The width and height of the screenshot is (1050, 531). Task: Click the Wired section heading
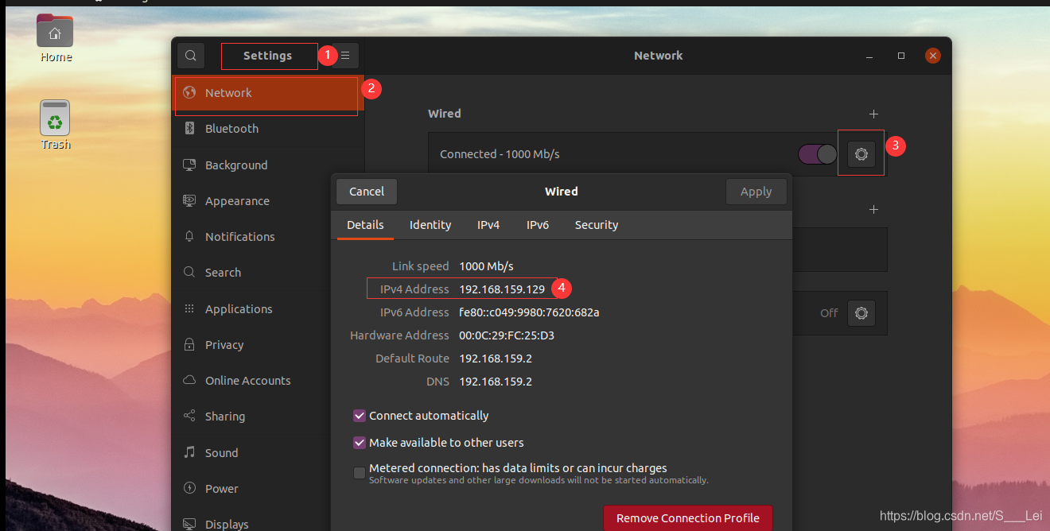tap(445, 114)
